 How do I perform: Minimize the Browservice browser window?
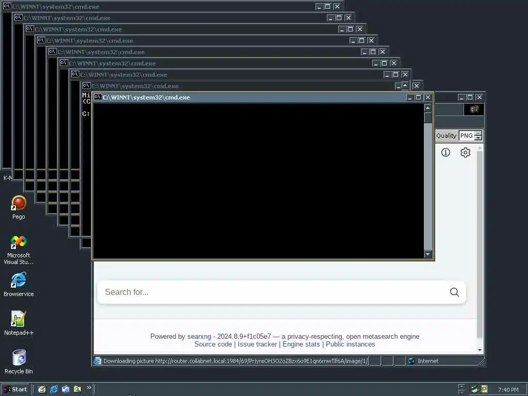coord(461,97)
